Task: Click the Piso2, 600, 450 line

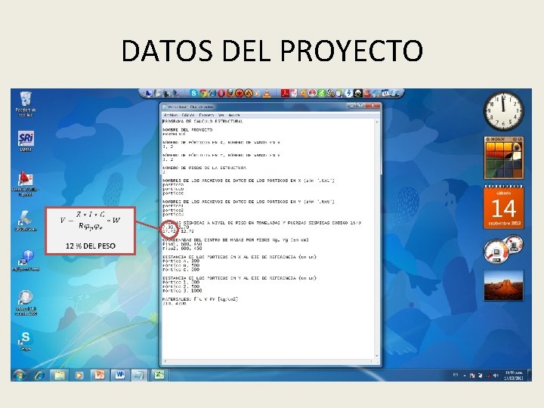Action: tap(182, 249)
